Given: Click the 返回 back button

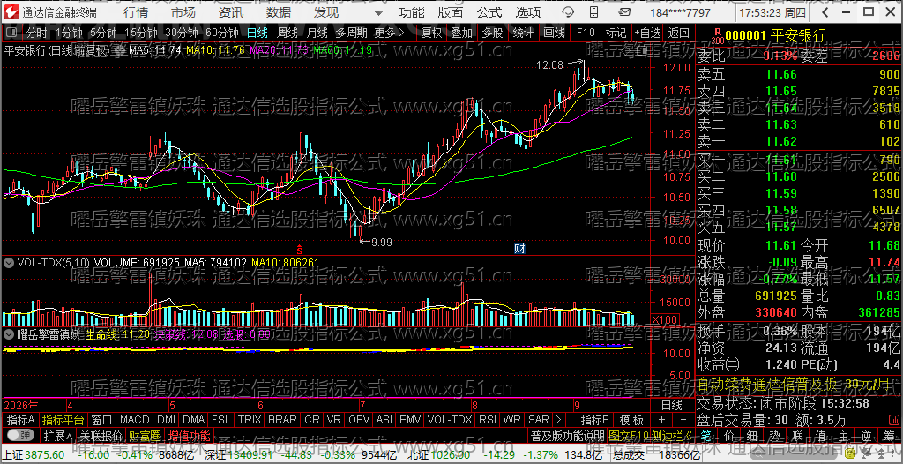Looking at the screenshot, I should [x=679, y=34].
